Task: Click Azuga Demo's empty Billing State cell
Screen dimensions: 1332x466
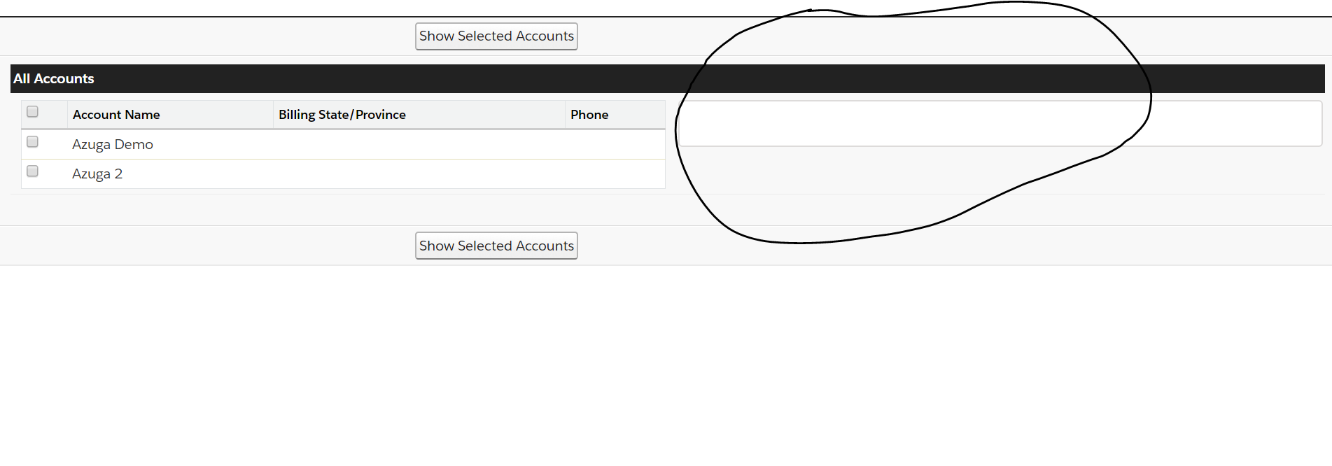Action: (x=419, y=145)
